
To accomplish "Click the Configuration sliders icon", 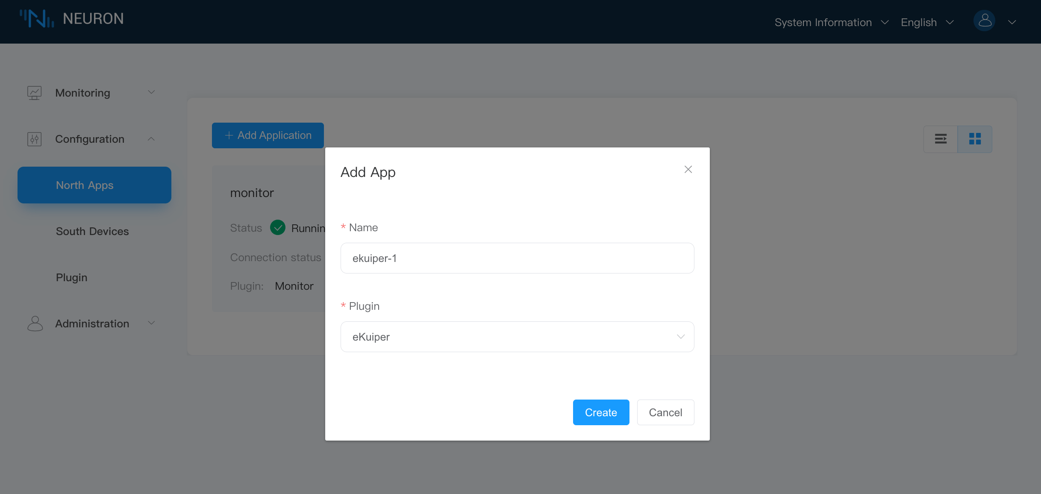I will (x=34, y=139).
